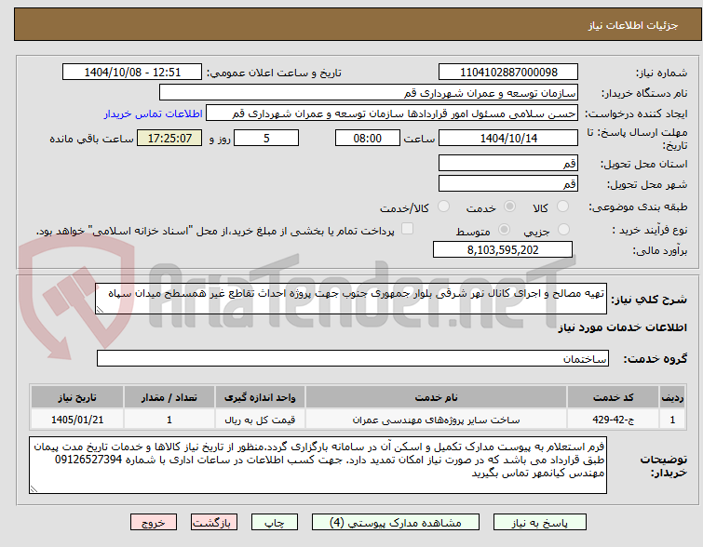
Task: Click the service name 'ساخت سایر پروژه‌های مهندسی عمران'
Action: click(x=437, y=420)
